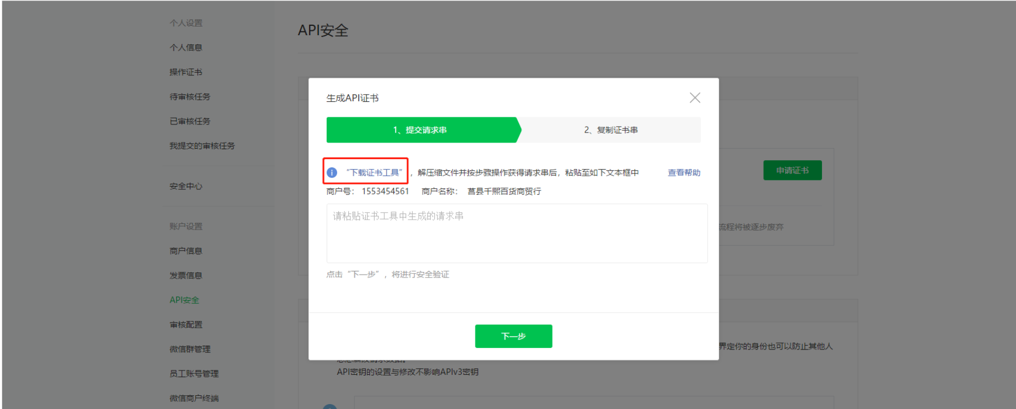
Task: Open the 查看帮助 link
Action: 684,172
